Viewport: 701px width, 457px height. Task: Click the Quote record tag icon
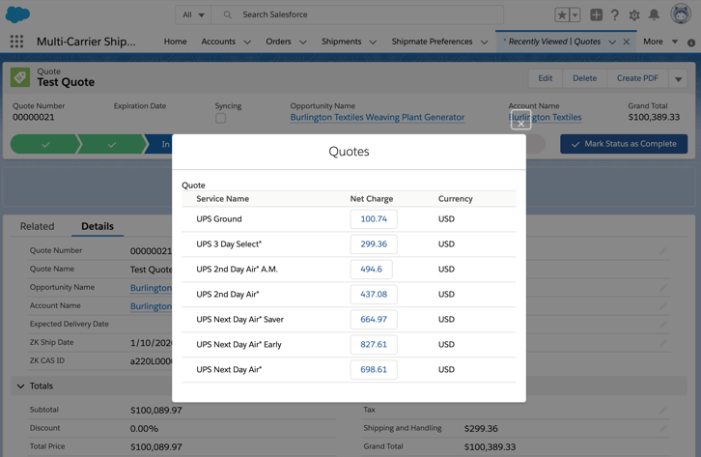coord(20,77)
